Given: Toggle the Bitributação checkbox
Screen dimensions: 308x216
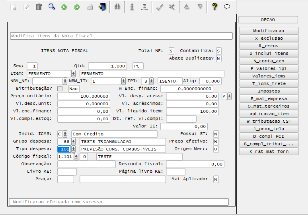Looking at the screenshot, I should [60, 89].
